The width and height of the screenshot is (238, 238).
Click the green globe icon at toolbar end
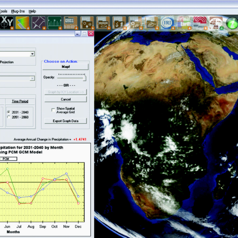[x=232, y=23]
